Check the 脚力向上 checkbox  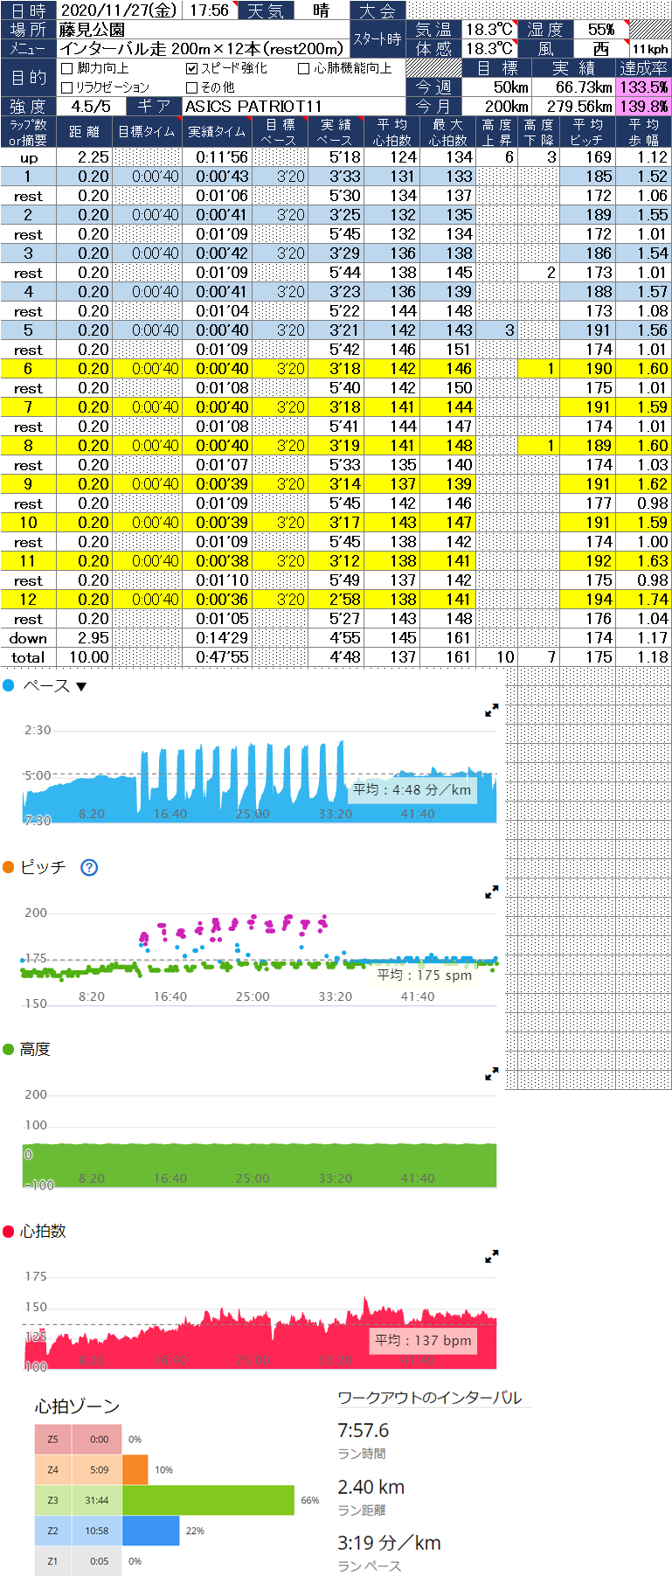pos(68,68)
